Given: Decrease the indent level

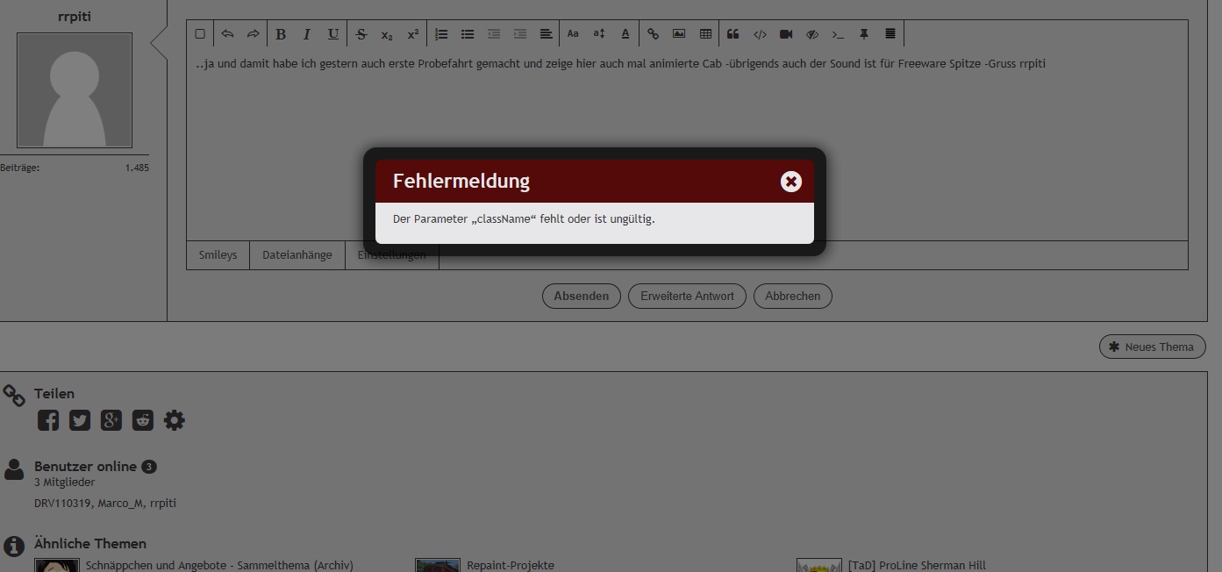Looking at the screenshot, I should (494, 34).
